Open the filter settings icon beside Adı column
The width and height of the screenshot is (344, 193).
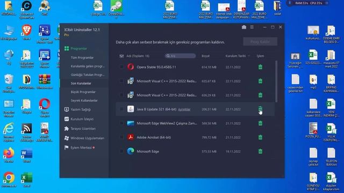point(121,56)
